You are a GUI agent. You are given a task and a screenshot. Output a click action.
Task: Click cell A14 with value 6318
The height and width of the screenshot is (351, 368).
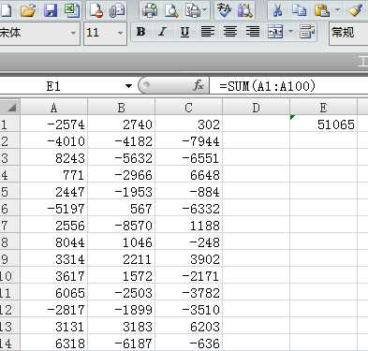[54, 344]
